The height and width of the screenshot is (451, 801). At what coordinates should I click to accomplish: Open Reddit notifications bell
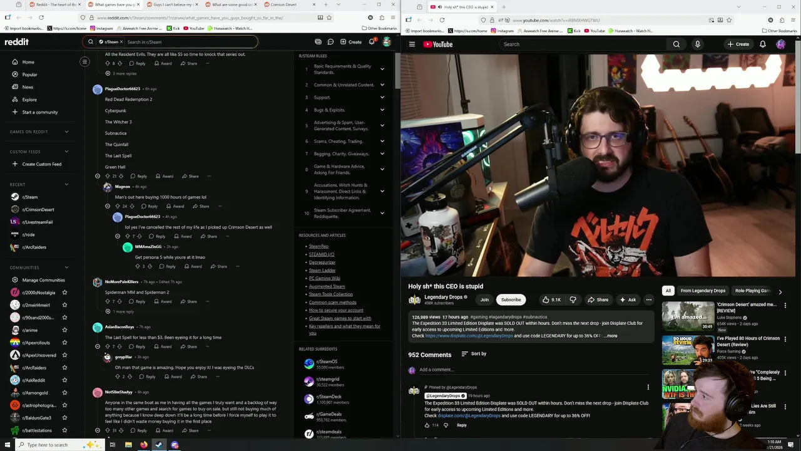[372, 42]
